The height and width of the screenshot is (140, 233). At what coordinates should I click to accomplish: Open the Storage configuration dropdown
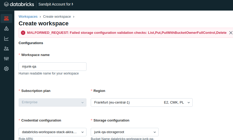pyautogui.click(x=124, y=132)
